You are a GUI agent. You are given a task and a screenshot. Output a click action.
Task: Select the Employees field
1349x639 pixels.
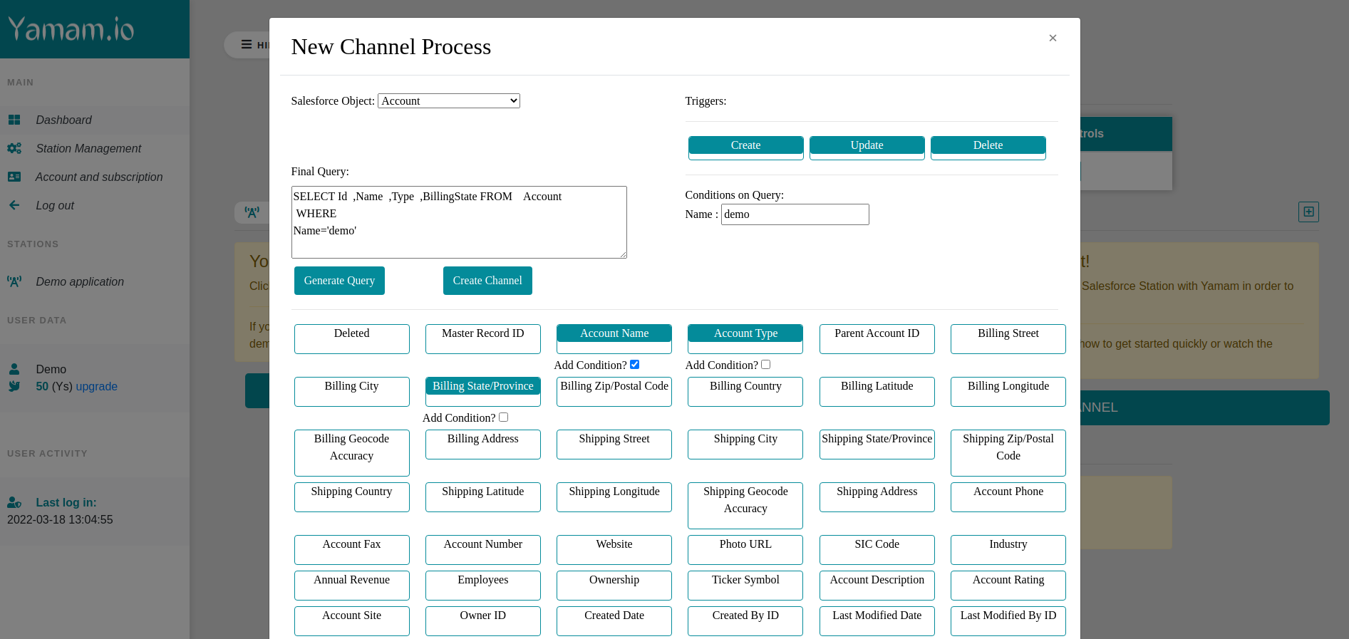tap(483, 585)
